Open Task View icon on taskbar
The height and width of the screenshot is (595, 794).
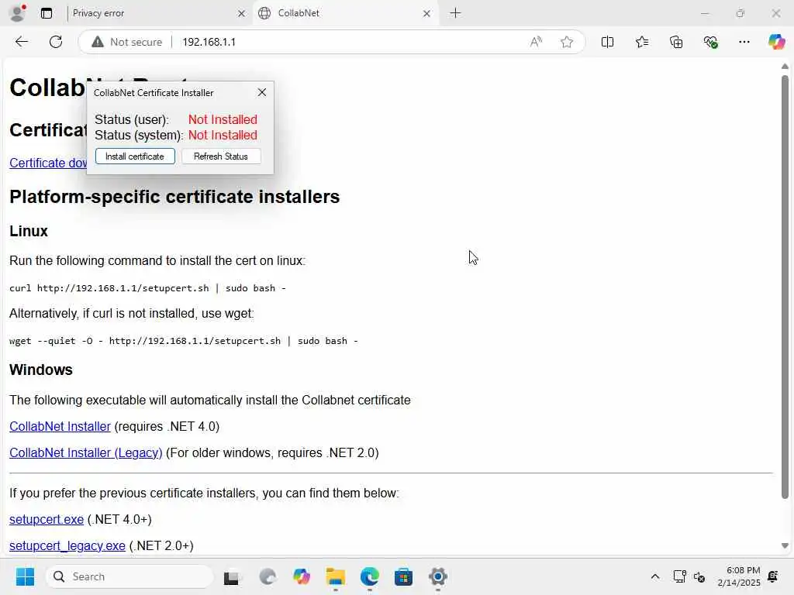tap(232, 576)
